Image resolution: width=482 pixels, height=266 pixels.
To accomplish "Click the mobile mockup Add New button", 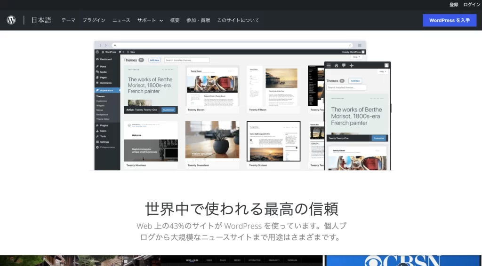I will coord(355,81).
